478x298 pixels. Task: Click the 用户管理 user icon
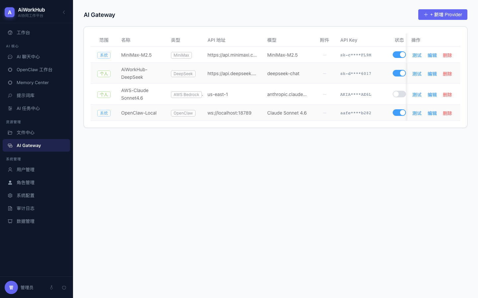[x=10, y=170]
